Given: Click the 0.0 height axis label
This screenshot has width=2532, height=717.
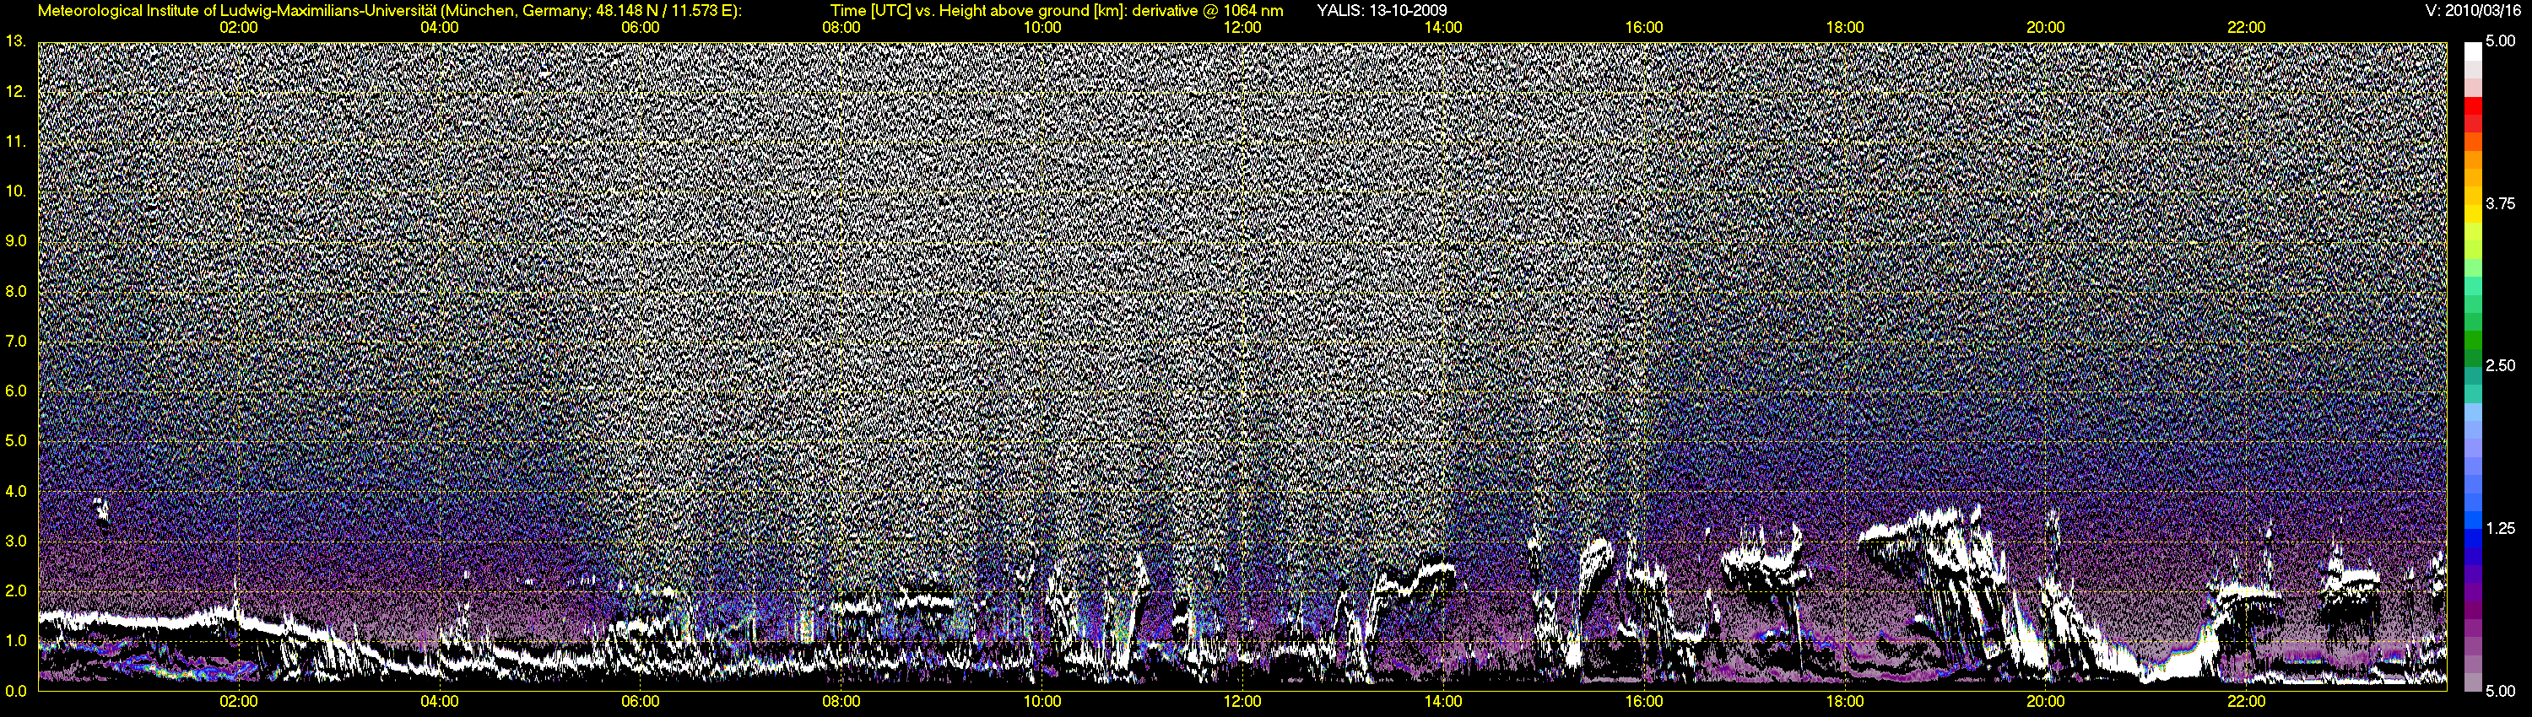Looking at the screenshot, I should (x=16, y=691).
